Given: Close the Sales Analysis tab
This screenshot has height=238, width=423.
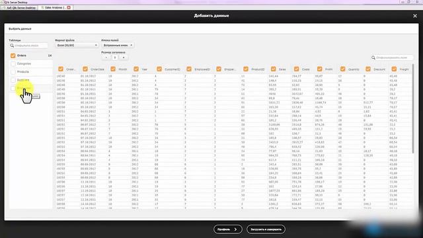Looking at the screenshot, I should [69, 7].
